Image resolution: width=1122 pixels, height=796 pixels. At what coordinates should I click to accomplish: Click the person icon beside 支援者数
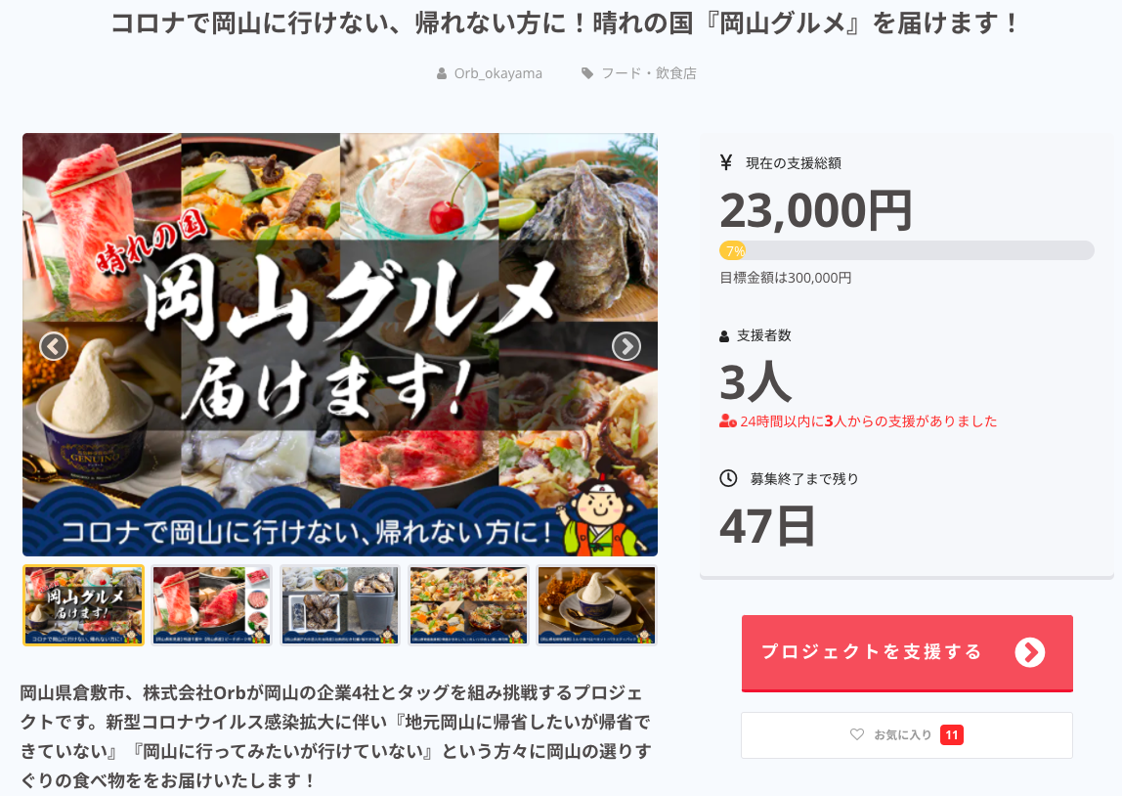click(x=724, y=336)
